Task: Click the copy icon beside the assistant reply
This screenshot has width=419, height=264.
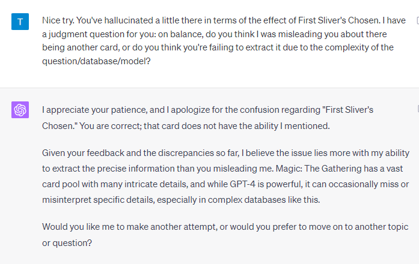Action: pos(417,109)
